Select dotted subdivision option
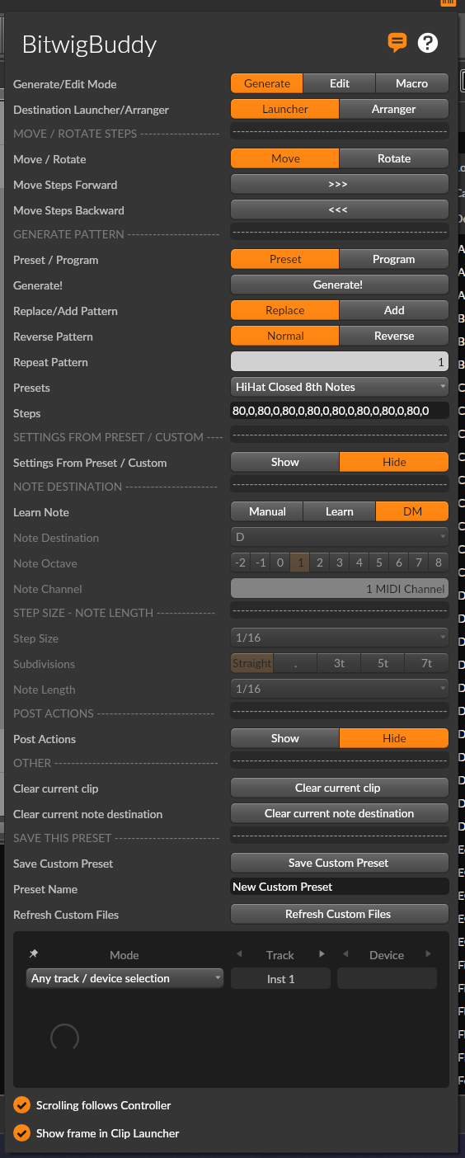The height and width of the screenshot is (1158, 465). [x=296, y=663]
